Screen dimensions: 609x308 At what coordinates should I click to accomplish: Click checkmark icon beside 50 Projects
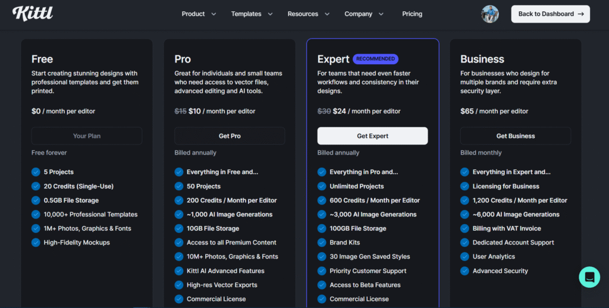point(178,186)
